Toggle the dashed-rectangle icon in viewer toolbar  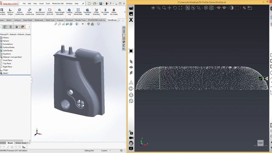click(x=237, y=8)
